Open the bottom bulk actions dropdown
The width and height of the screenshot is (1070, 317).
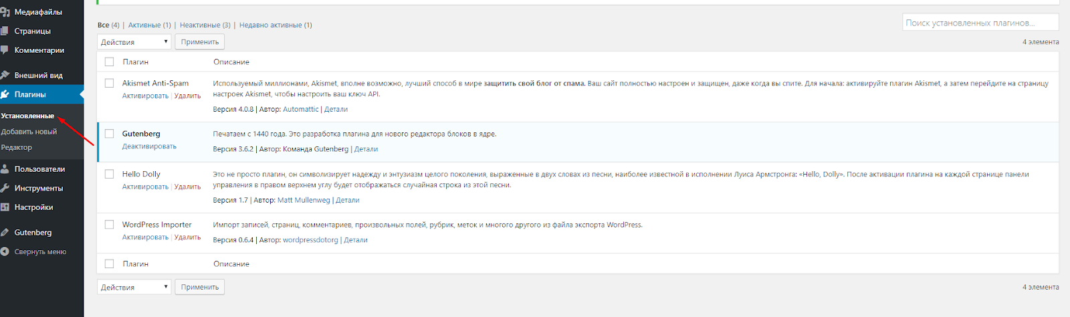click(x=134, y=287)
